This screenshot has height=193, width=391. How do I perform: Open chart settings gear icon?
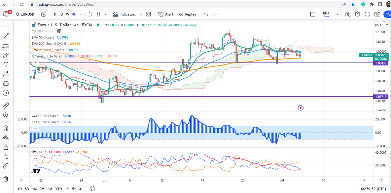357,14
